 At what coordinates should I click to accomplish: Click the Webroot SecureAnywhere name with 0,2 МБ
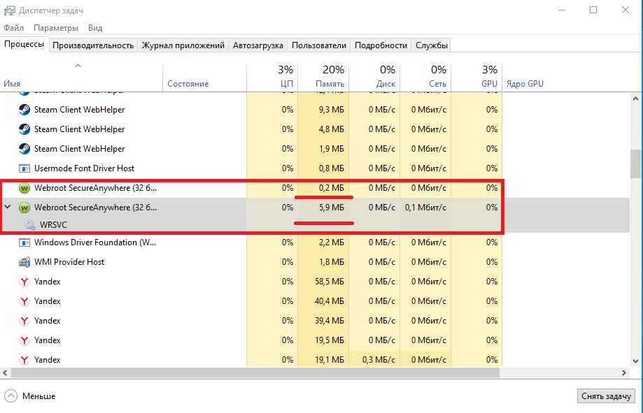click(x=96, y=188)
